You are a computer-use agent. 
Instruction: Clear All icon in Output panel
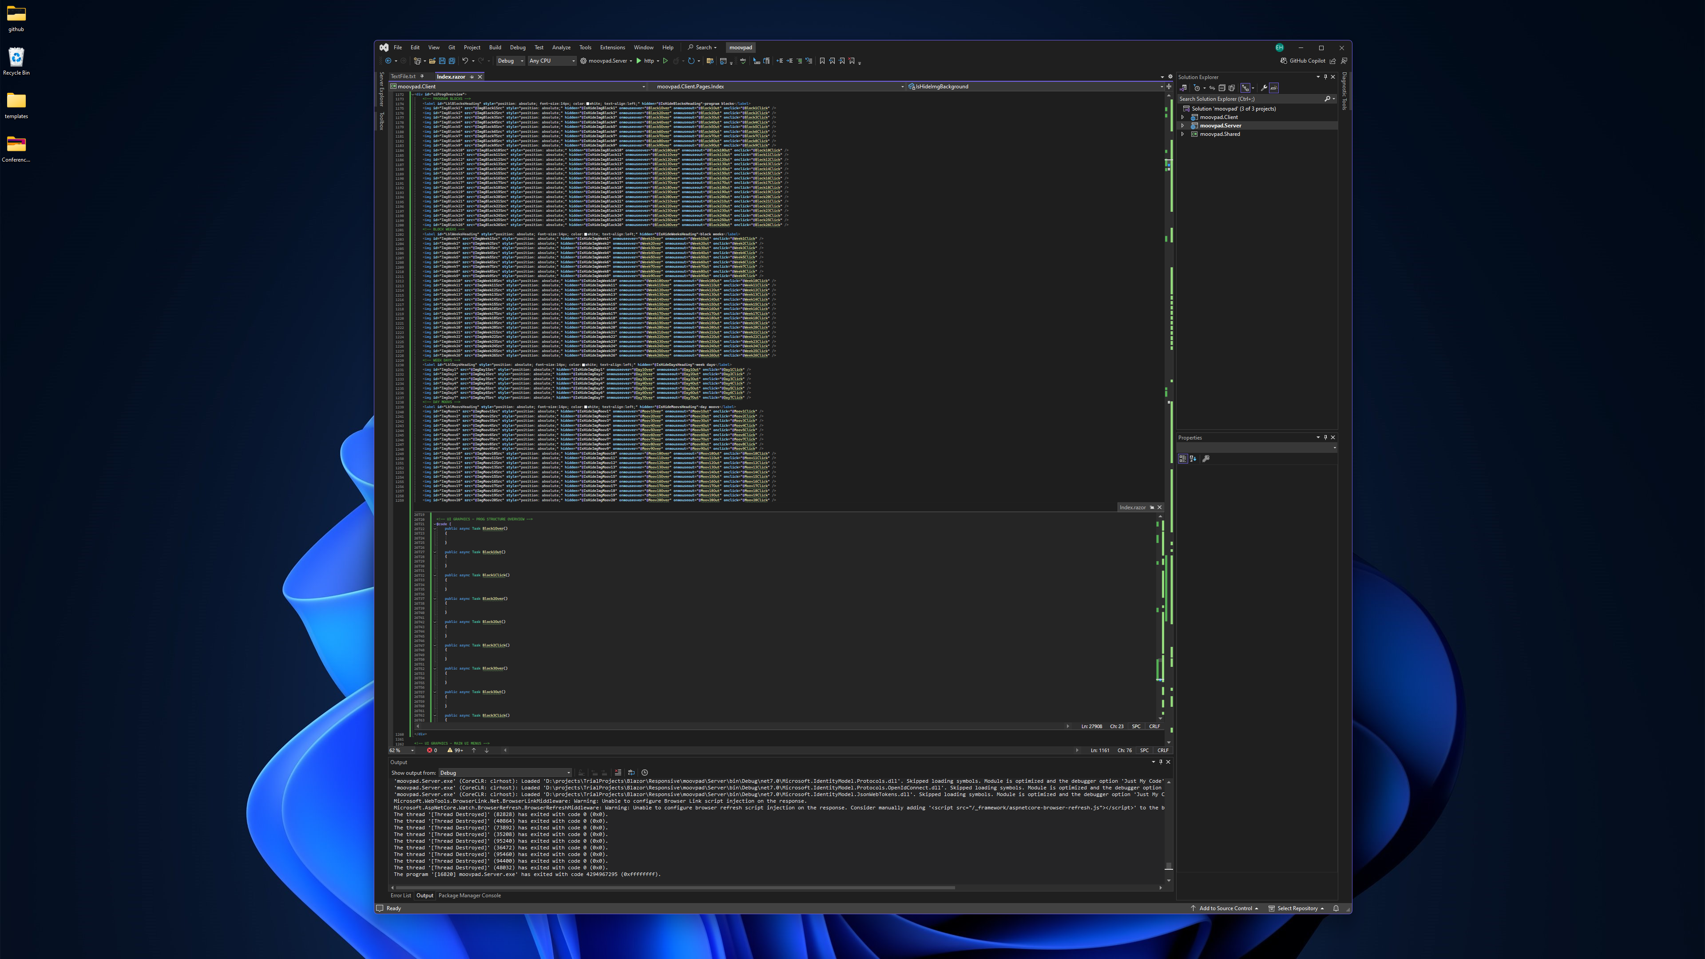tap(618, 773)
